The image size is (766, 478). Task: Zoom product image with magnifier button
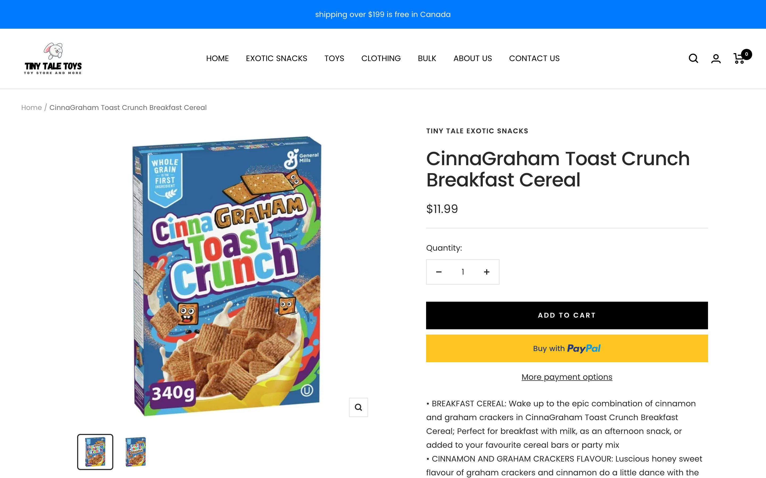pyautogui.click(x=358, y=407)
